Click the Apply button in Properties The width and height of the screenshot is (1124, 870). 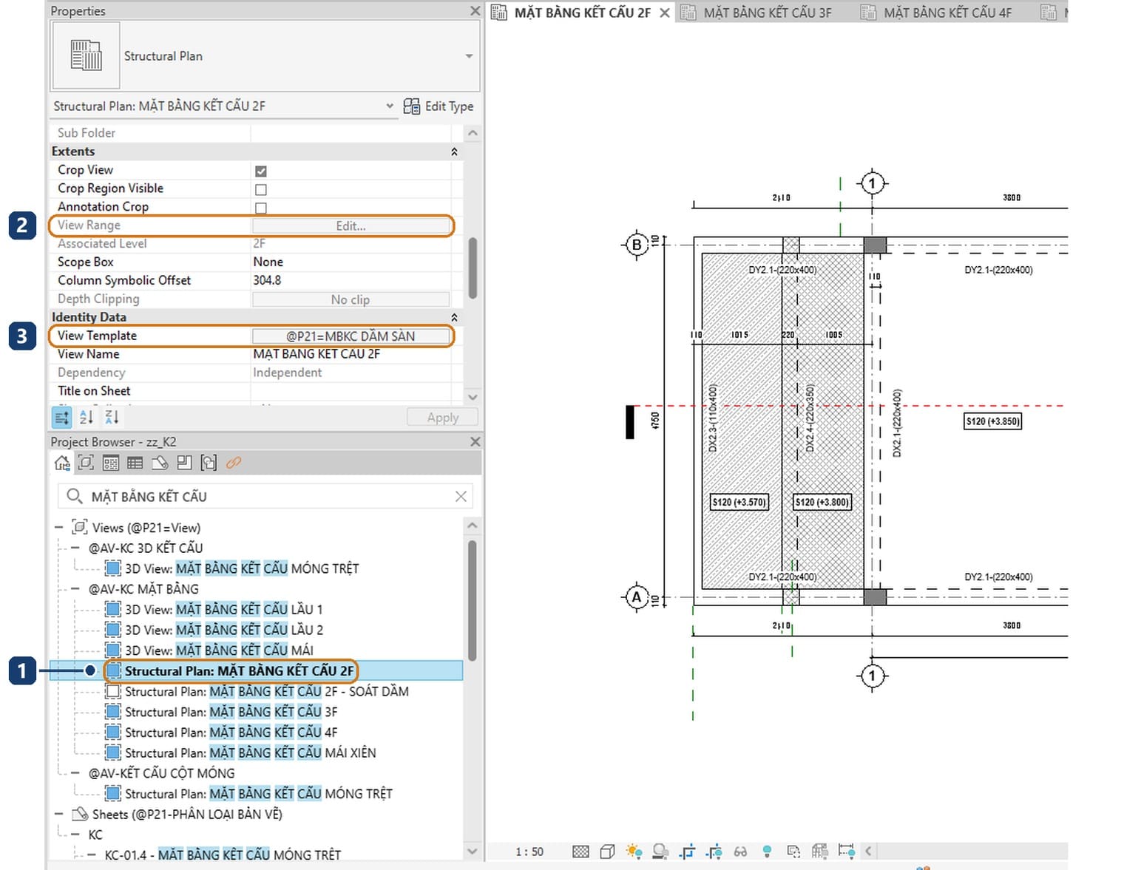pos(442,417)
